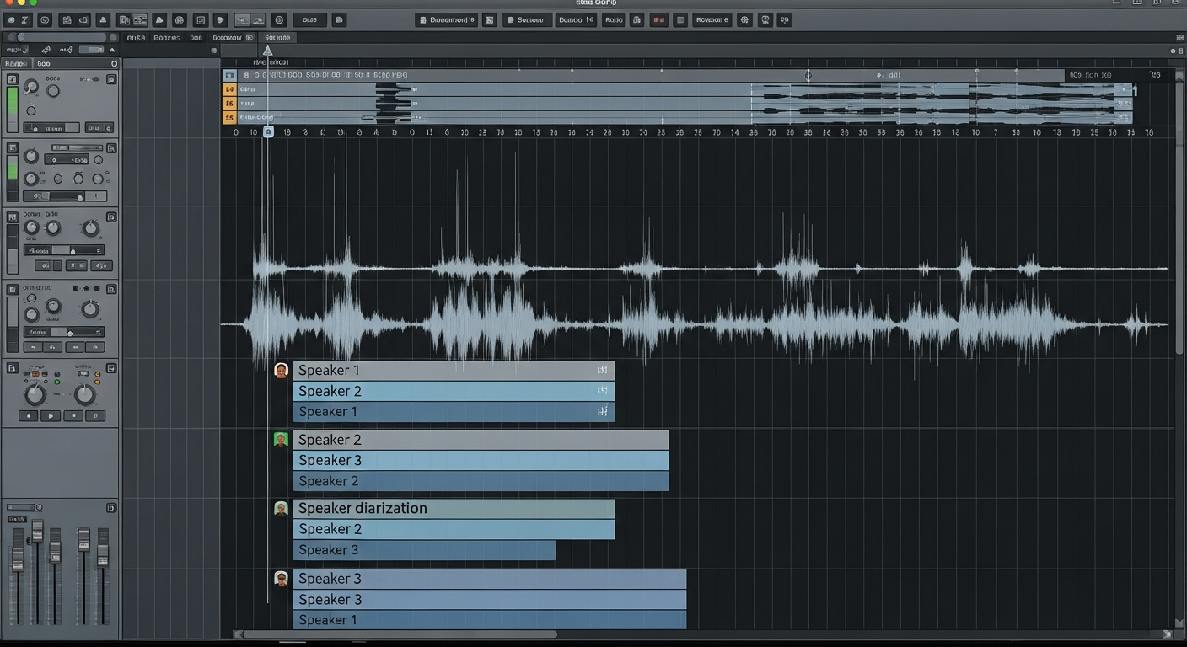Expand the first channel strip corner button
This screenshot has height=647, width=1187.
pyautogui.click(x=111, y=78)
